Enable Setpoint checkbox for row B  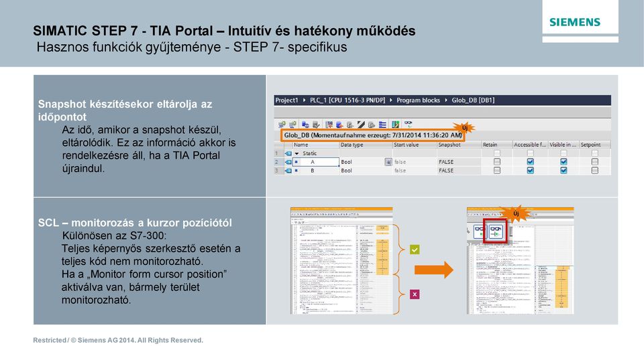[595, 171]
